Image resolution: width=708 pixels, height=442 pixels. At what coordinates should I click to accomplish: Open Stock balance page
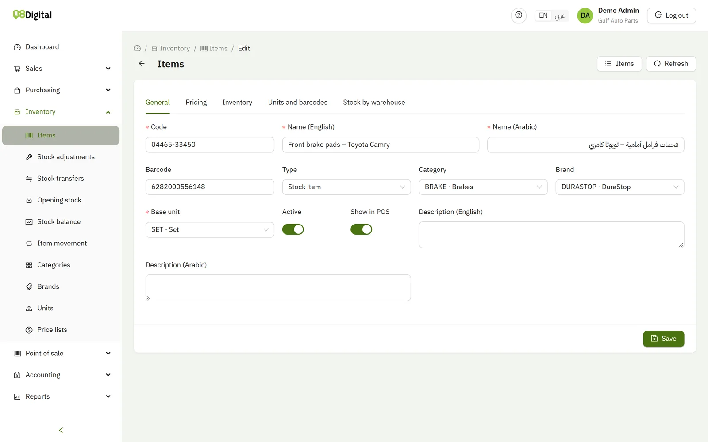pyautogui.click(x=61, y=222)
